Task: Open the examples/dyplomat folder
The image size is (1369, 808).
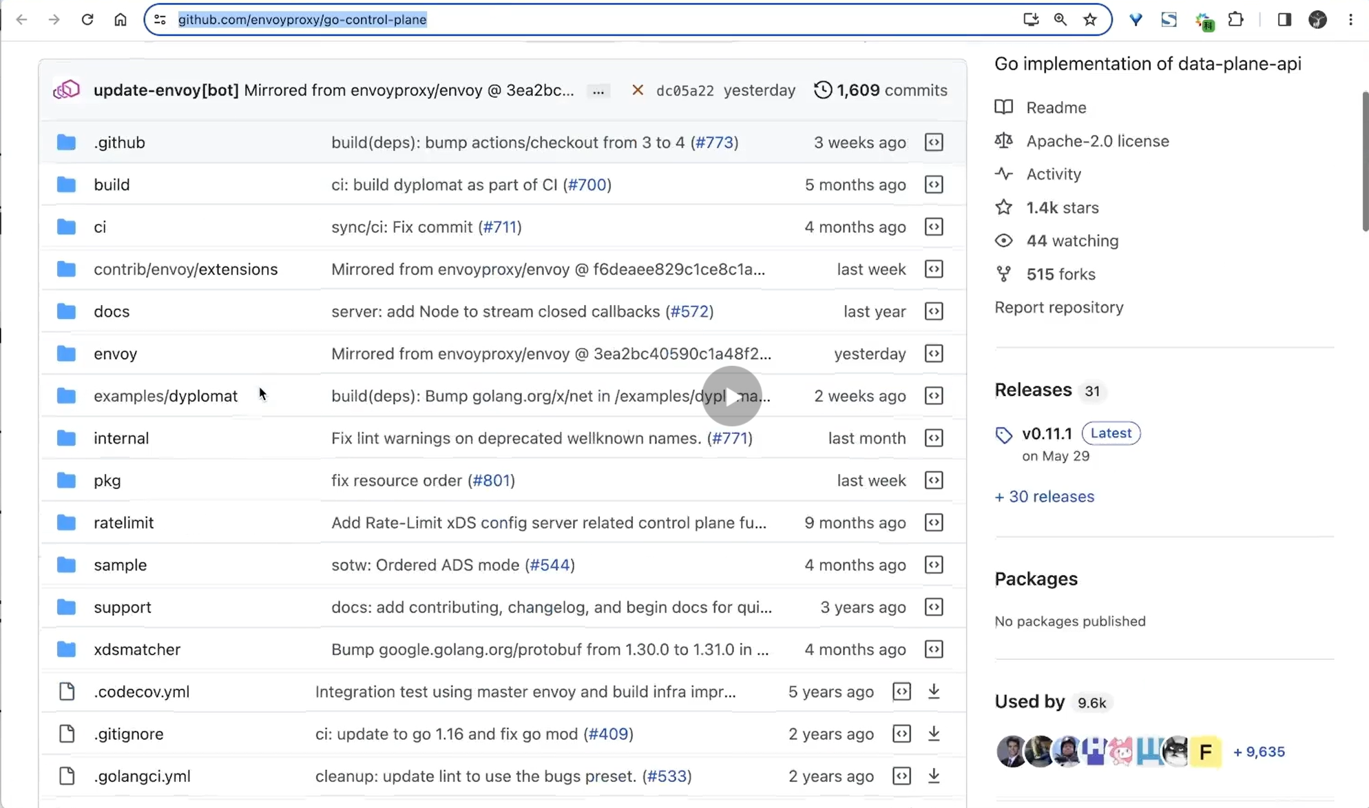Action: coord(166,396)
